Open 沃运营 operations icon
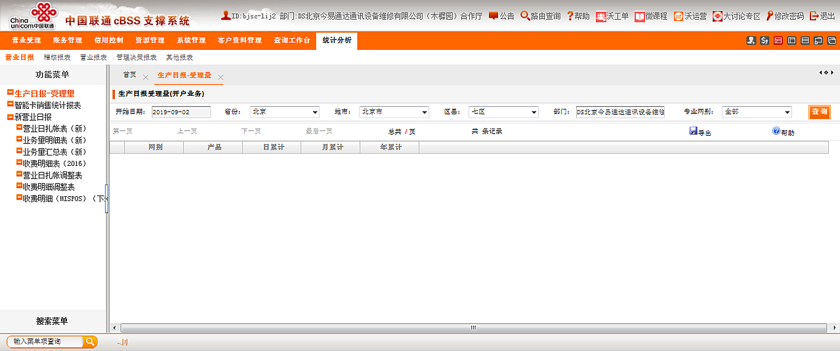 [x=690, y=16]
